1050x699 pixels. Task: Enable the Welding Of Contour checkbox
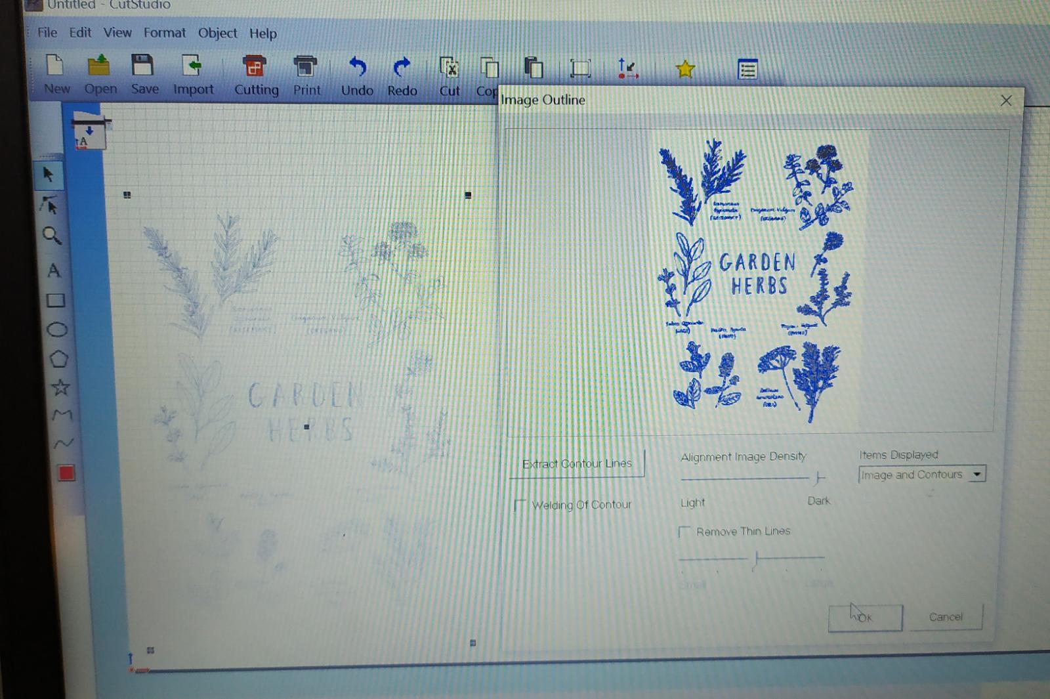(x=520, y=505)
